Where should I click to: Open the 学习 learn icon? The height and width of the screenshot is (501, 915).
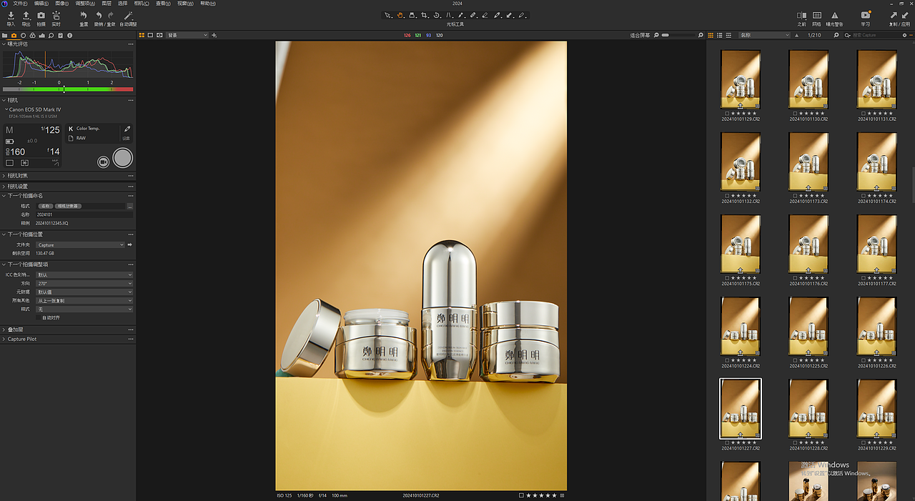point(866,15)
